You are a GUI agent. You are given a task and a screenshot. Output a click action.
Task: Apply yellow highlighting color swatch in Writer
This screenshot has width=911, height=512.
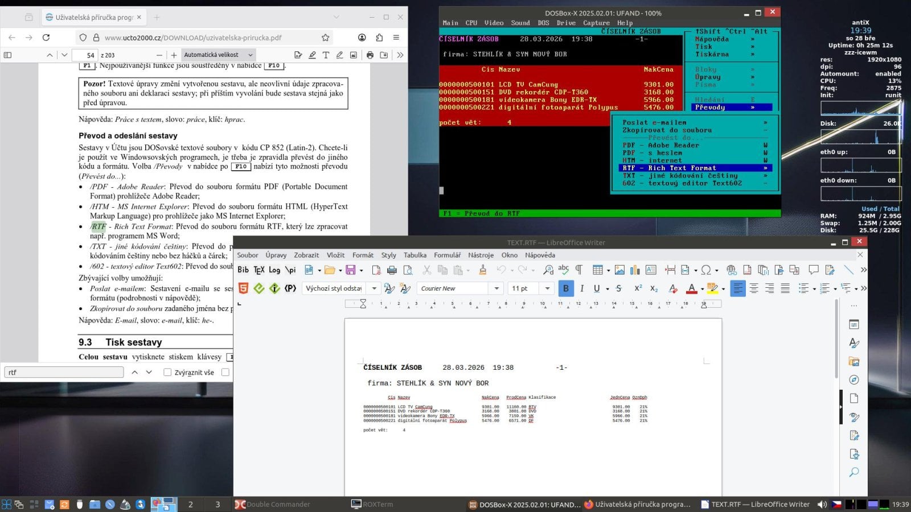click(x=712, y=288)
